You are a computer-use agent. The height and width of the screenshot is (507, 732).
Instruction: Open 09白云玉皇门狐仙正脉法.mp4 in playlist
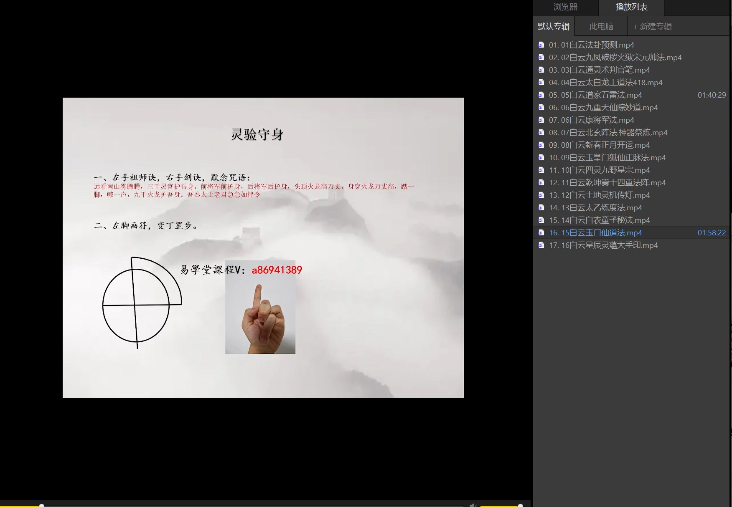pos(607,158)
